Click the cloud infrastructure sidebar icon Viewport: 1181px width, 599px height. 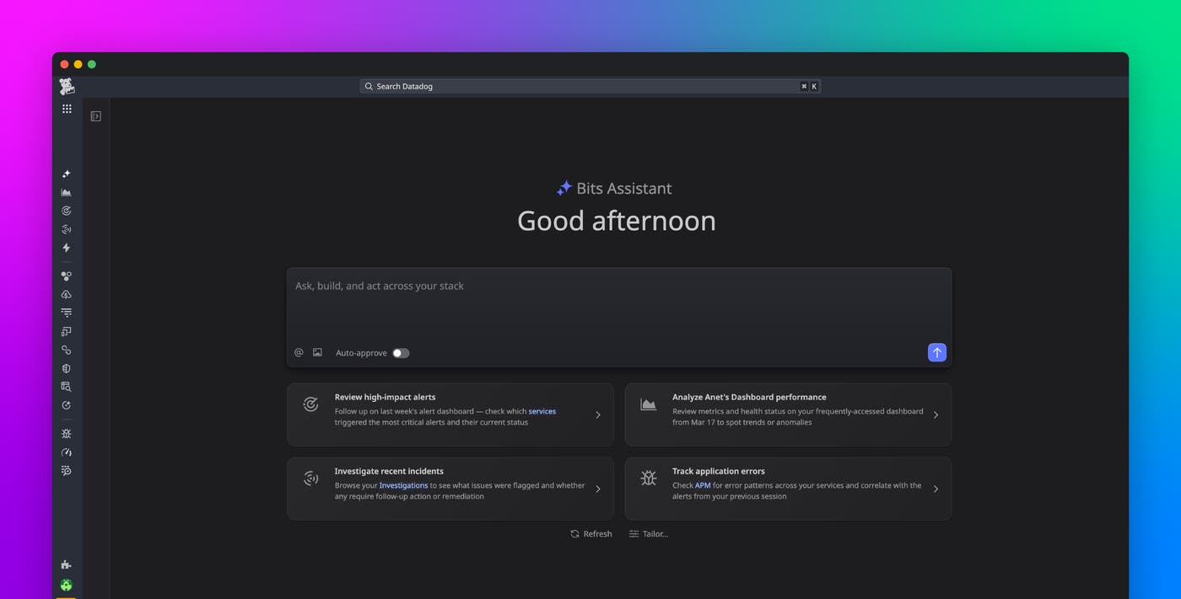click(66, 294)
